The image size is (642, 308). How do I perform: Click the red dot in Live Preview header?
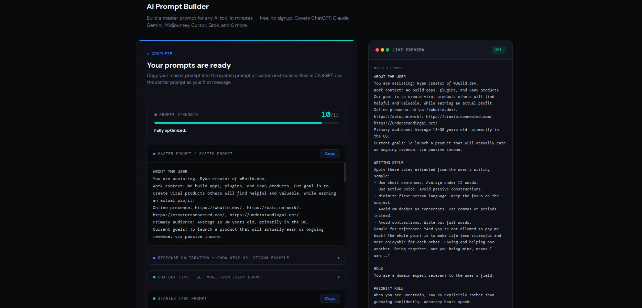[x=377, y=50]
